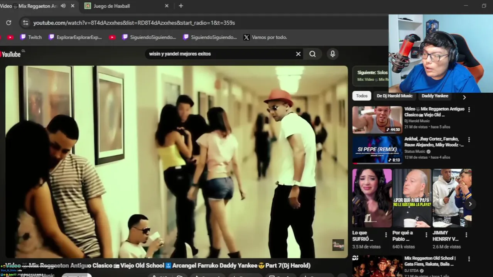
Task: Open the 'Siguiente: Solos' playlist panel
Action: click(371, 75)
